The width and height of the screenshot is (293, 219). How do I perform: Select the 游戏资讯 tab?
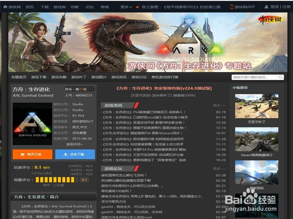coord(119,77)
